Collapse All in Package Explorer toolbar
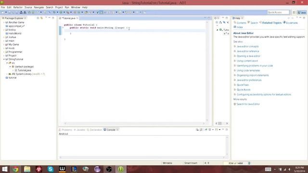The width and height of the screenshot is (308, 173). [x=38, y=18]
